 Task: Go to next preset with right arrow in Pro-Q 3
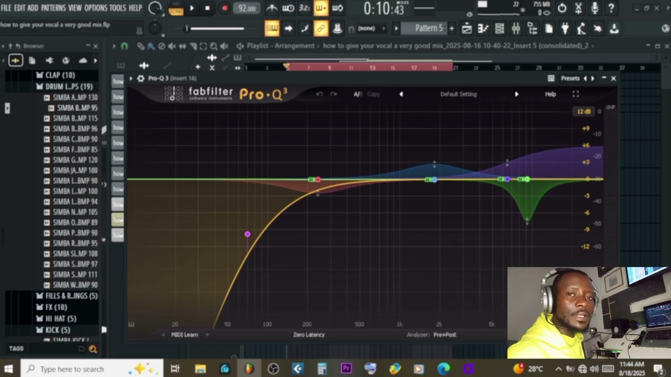click(x=516, y=94)
